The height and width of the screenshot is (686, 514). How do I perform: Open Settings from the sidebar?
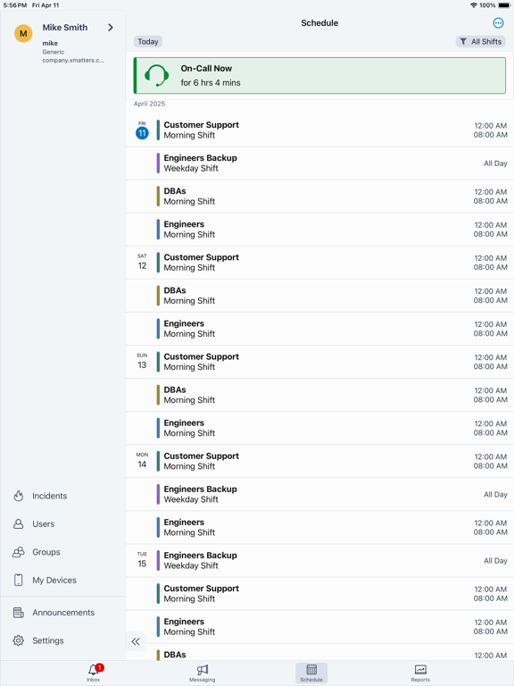tap(47, 640)
